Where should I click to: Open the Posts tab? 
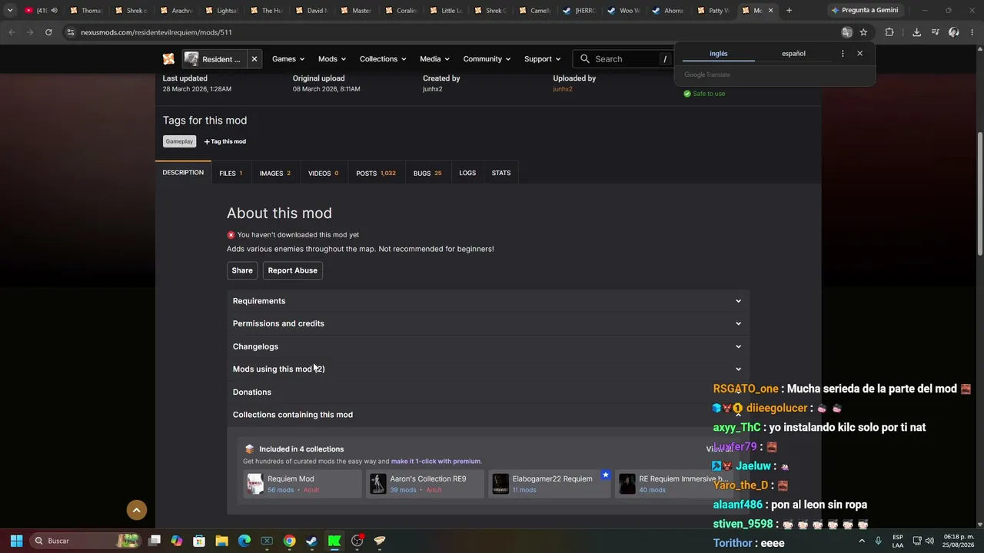coord(376,173)
